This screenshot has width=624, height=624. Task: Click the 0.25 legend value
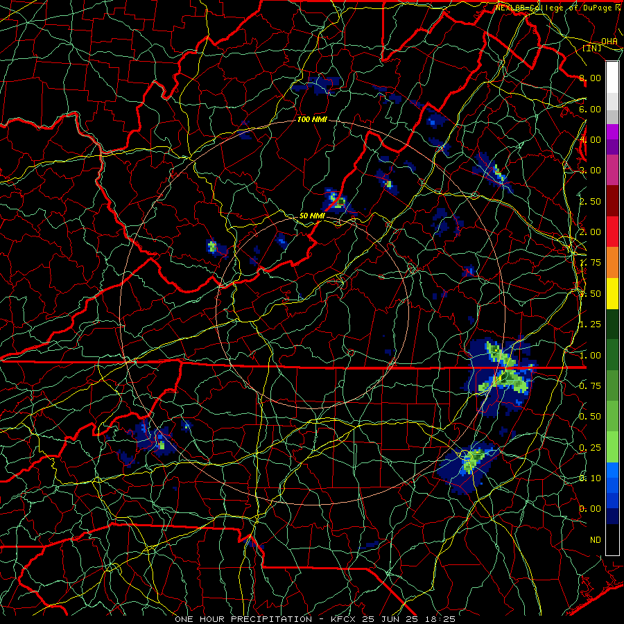point(590,448)
